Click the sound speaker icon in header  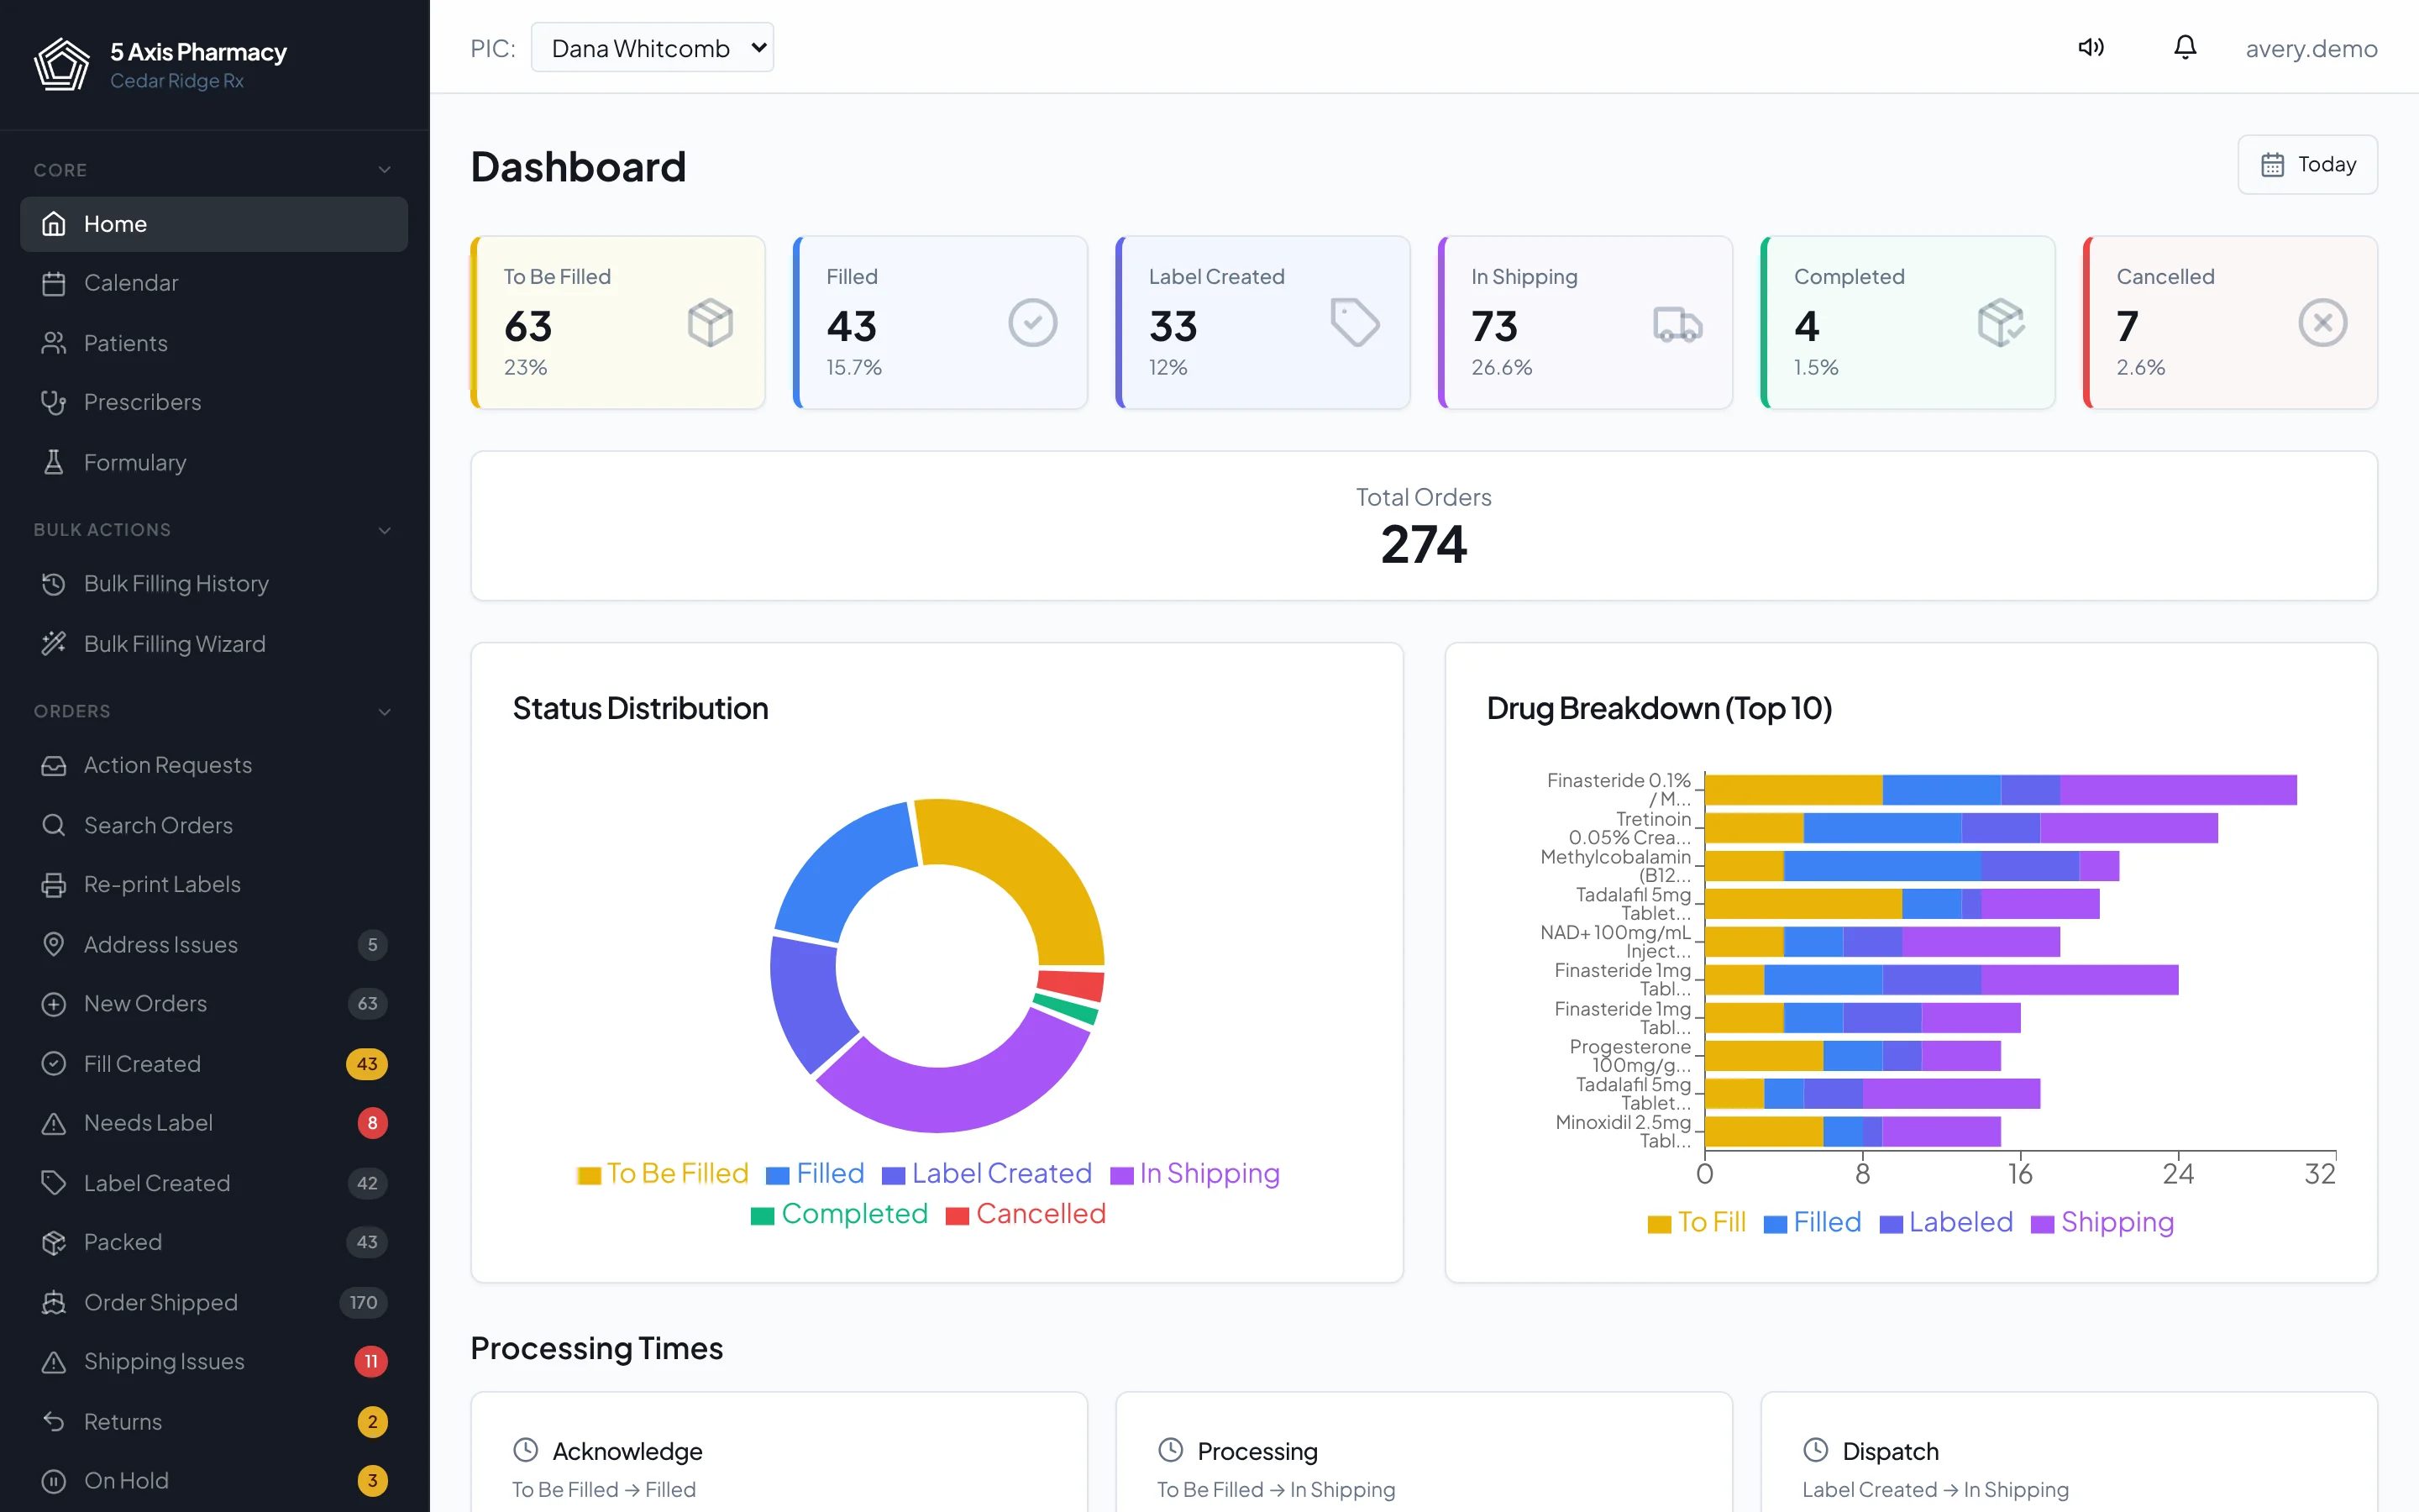2090,47
